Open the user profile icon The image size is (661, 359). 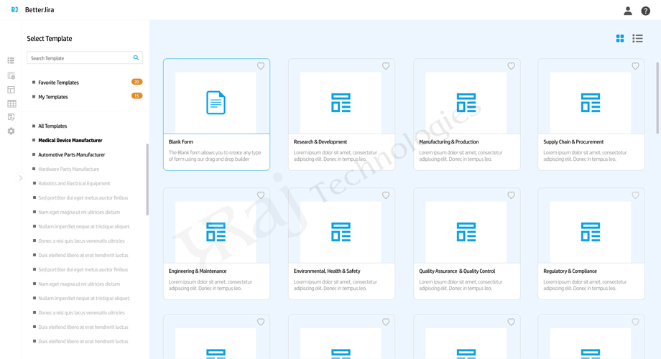point(628,11)
